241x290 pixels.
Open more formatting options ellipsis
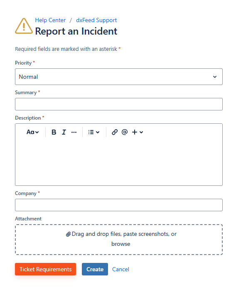tap(74, 132)
